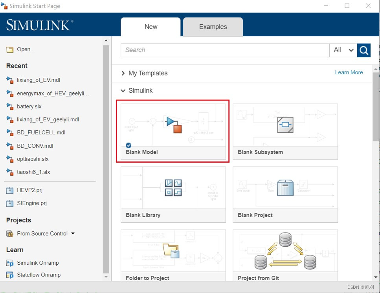Click the tiaoshi6_1.slx model icon

(10, 172)
